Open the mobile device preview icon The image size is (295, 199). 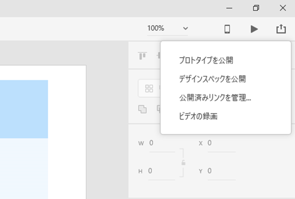click(x=228, y=29)
